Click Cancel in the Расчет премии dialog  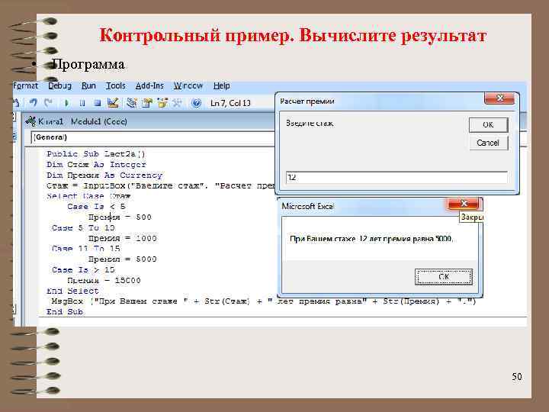(x=488, y=143)
